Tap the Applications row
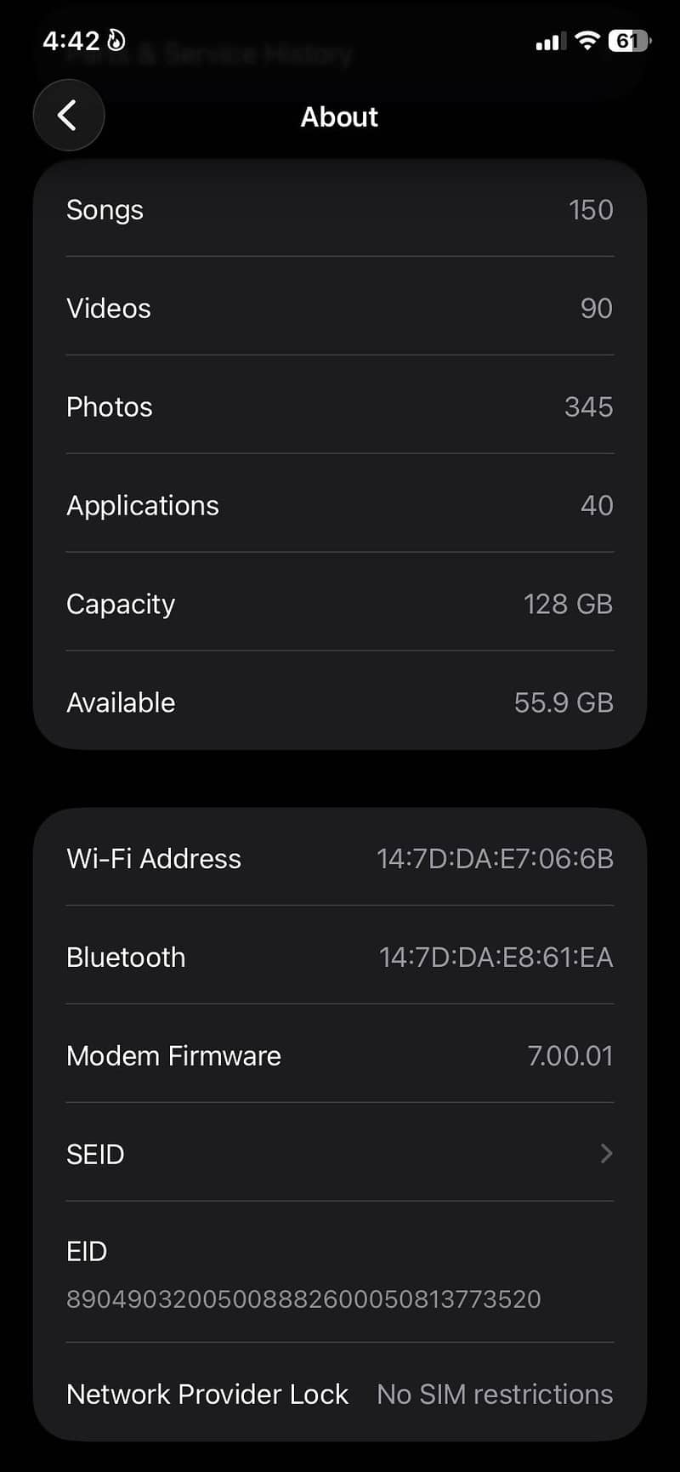 [339, 506]
